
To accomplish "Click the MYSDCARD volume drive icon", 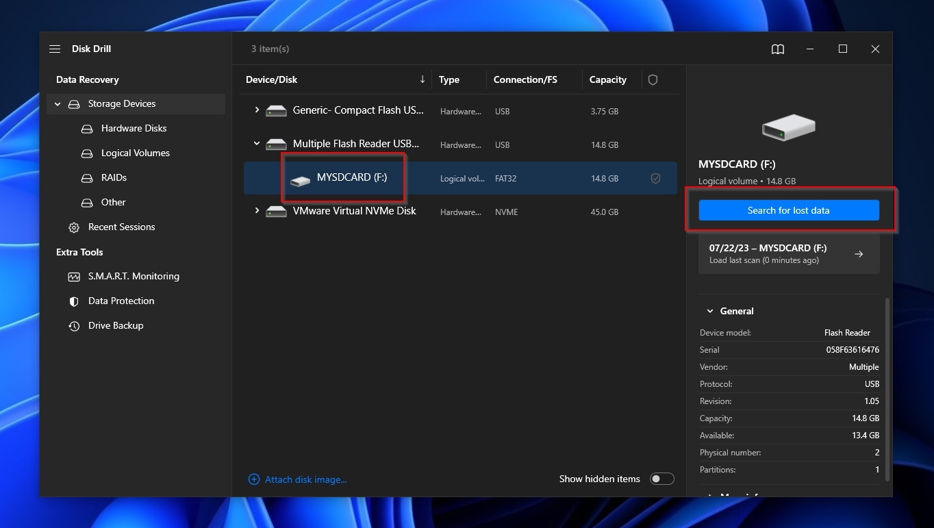I will [300, 181].
